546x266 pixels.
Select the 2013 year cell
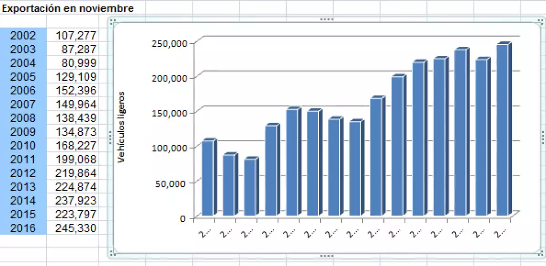tap(23, 187)
